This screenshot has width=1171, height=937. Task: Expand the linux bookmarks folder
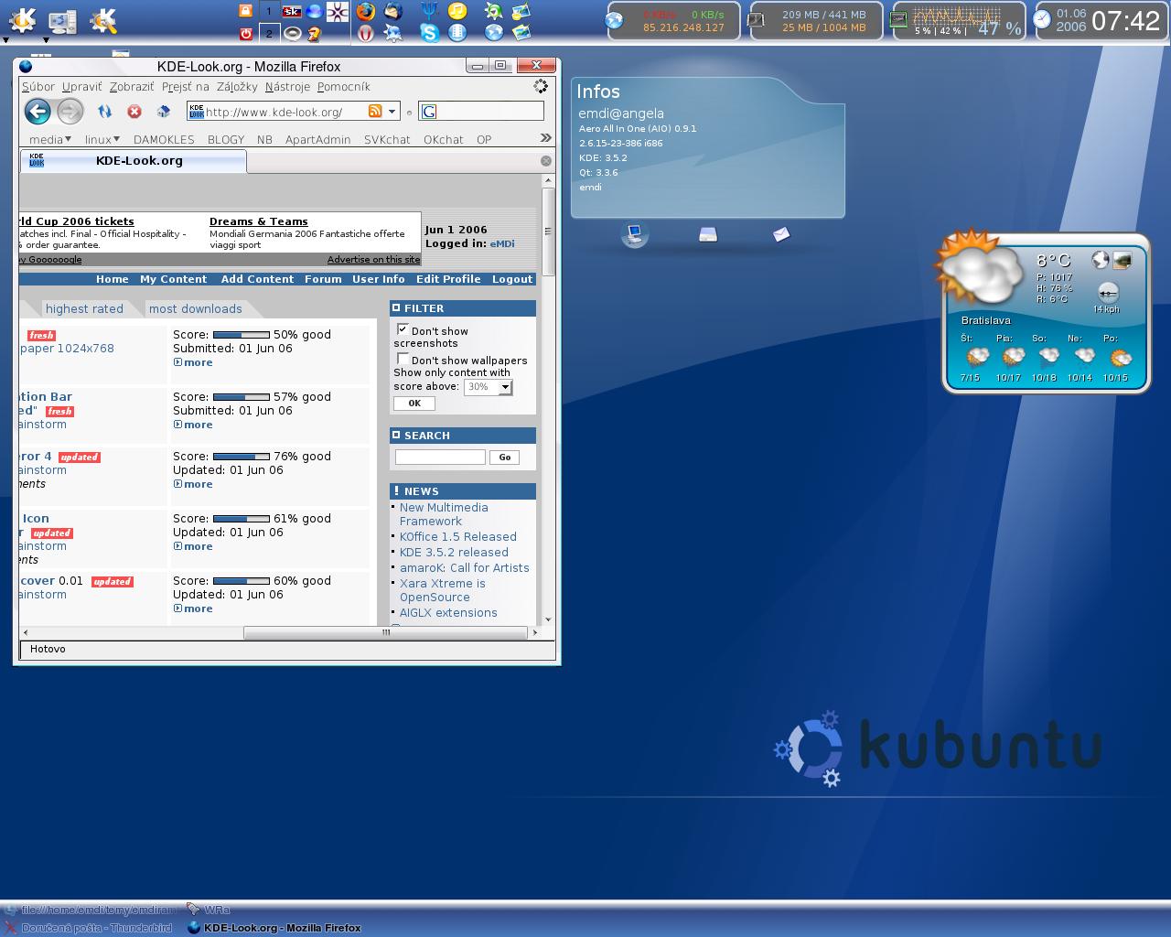(x=102, y=139)
